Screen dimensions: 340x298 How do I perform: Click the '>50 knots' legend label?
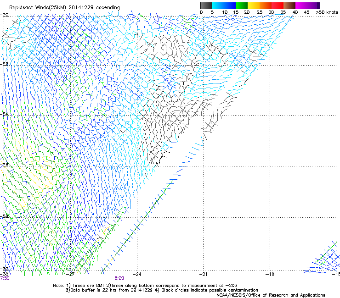click(327, 12)
